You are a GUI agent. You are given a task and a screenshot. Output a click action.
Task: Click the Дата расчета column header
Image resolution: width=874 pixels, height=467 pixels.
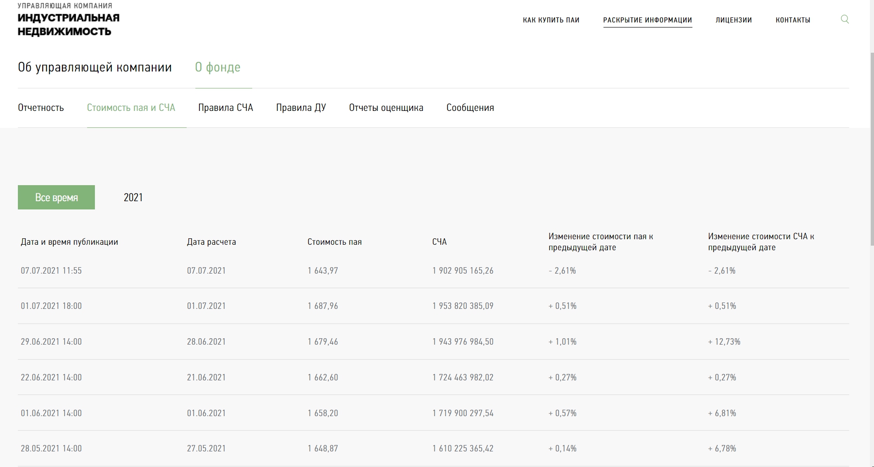[211, 242]
